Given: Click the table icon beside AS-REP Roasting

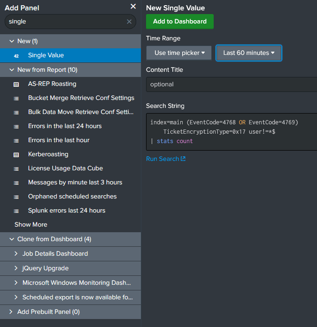Looking at the screenshot, I should point(16,84).
